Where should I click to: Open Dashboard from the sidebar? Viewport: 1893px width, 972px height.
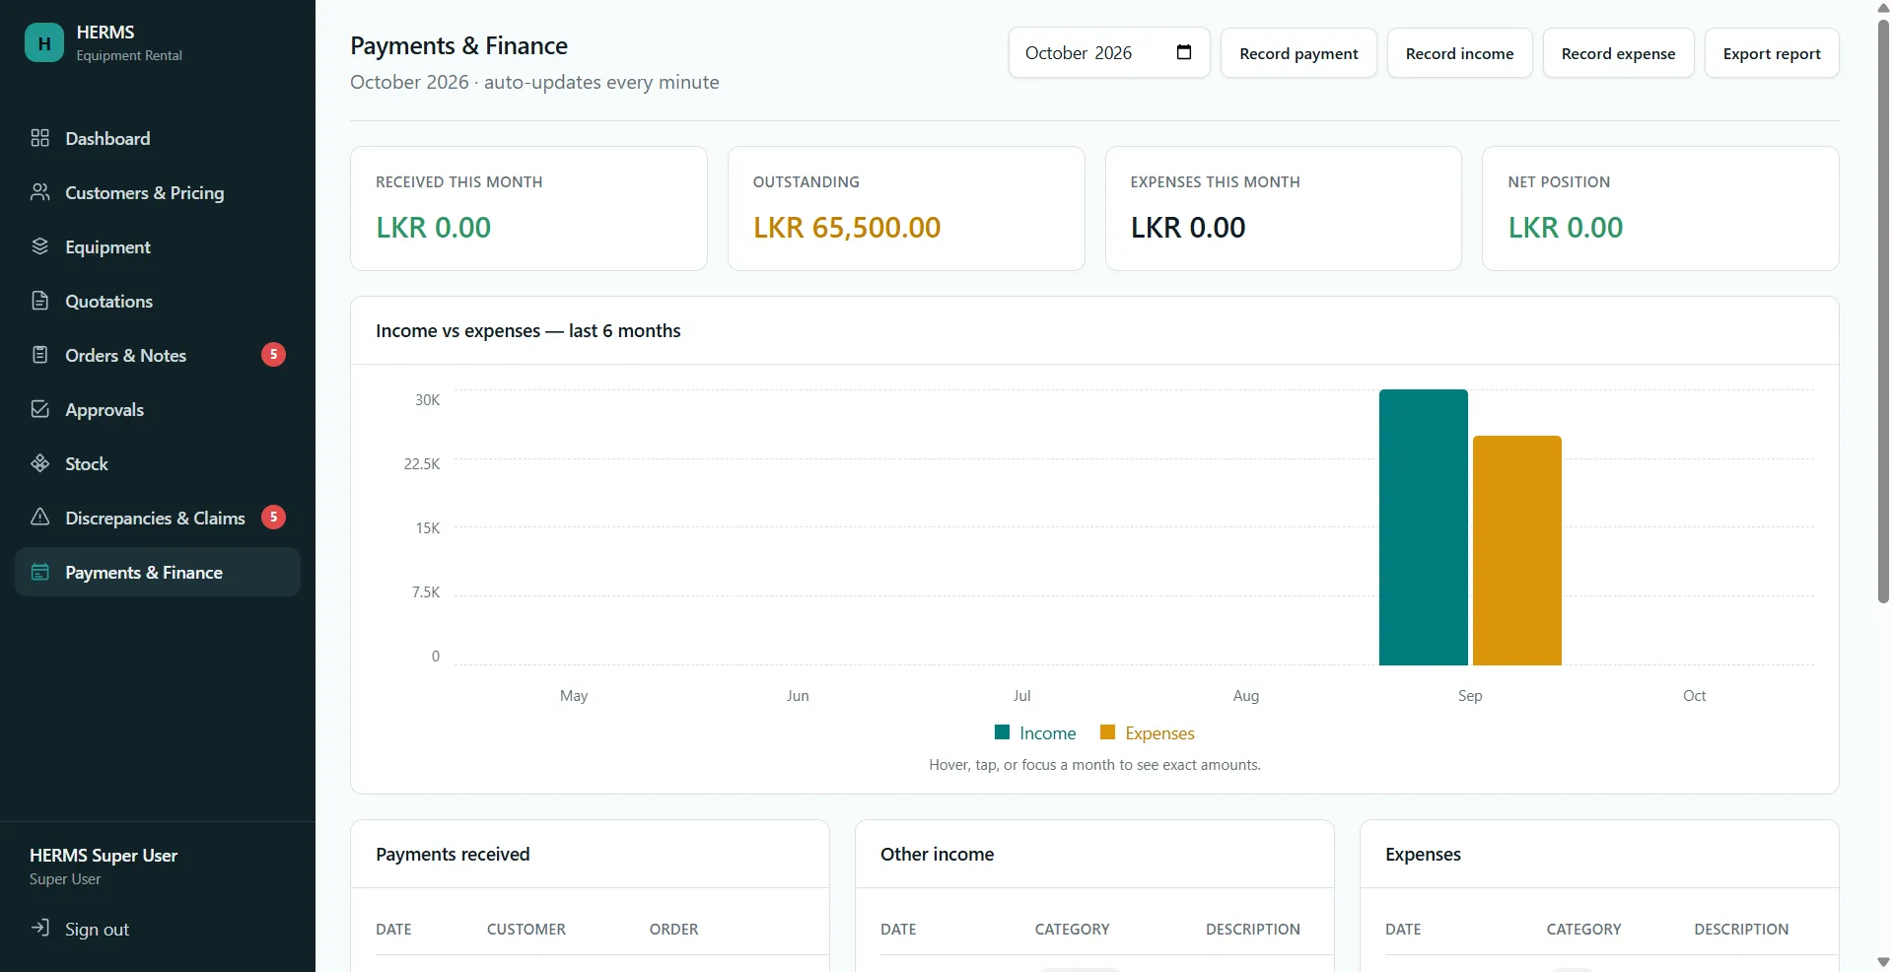pos(158,138)
